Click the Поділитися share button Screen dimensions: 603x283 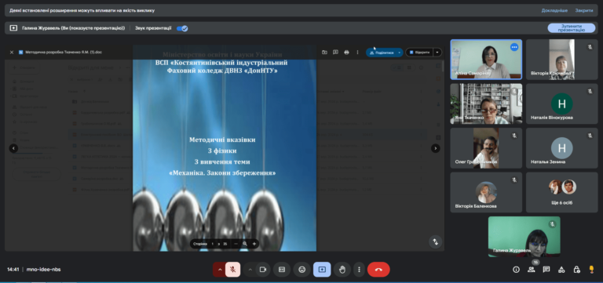(x=381, y=53)
